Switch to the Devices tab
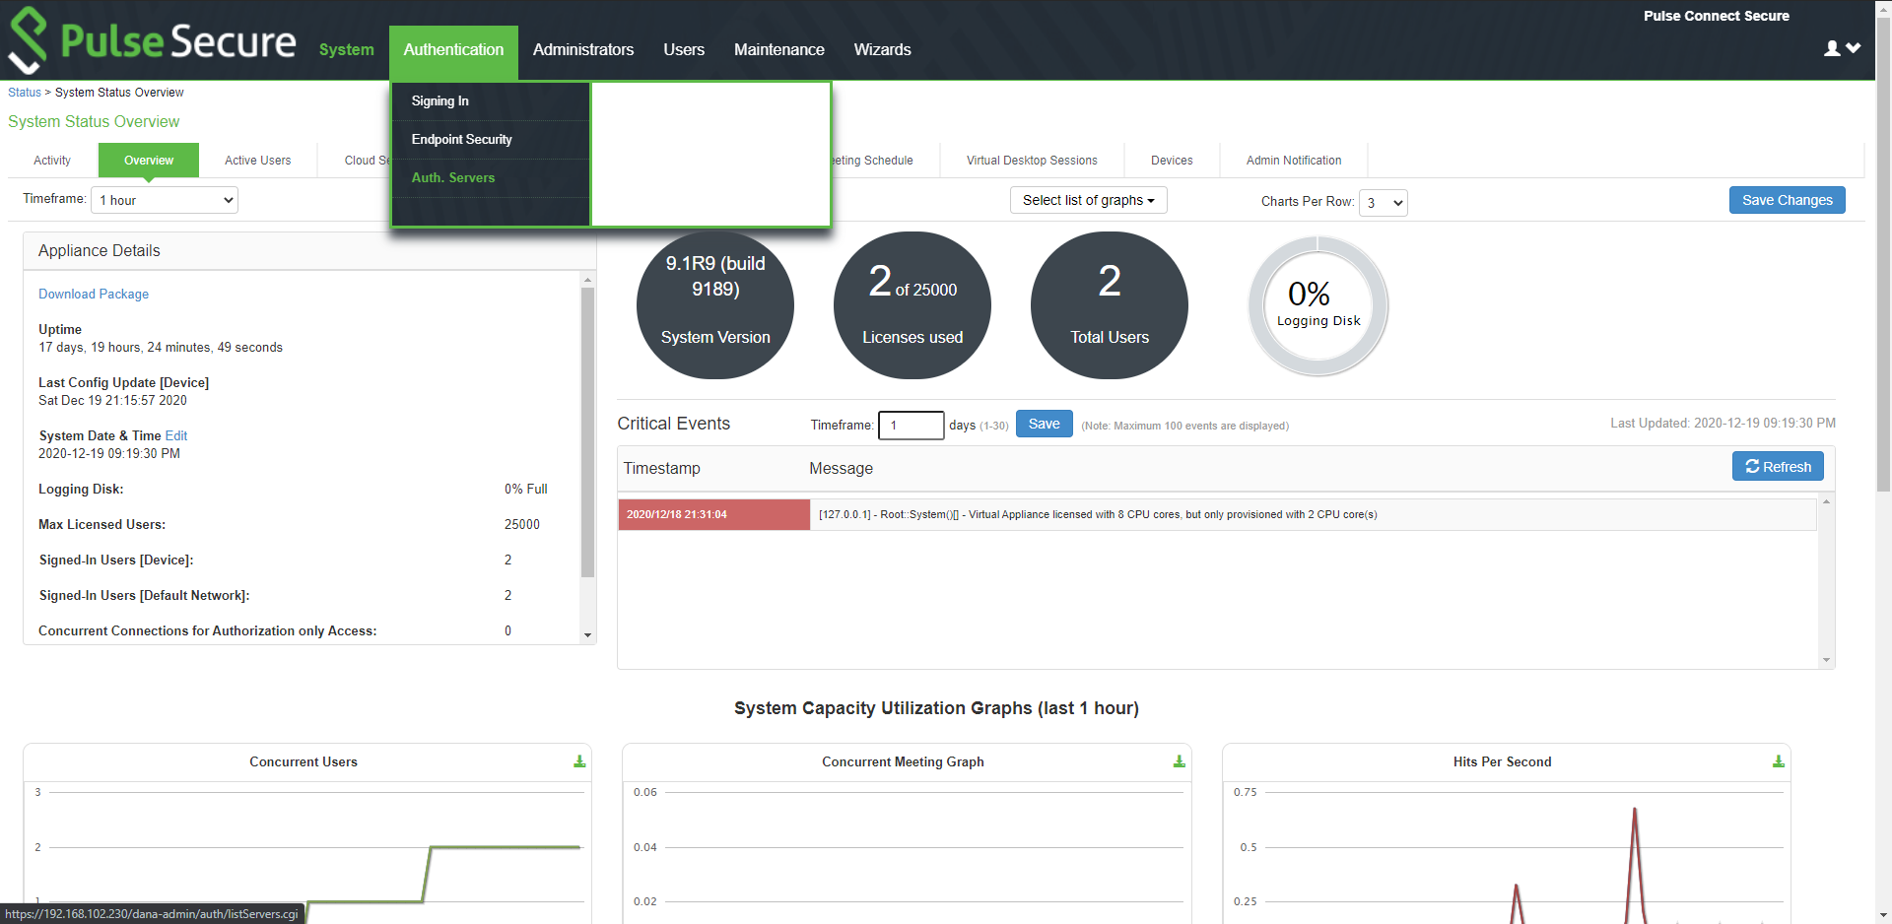Image resolution: width=1892 pixels, height=924 pixels. point(1172,161)
